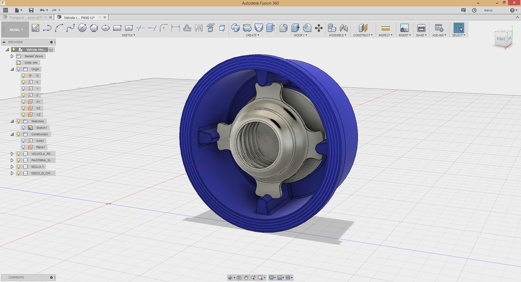Select the Create Sketch tool icon
521x282 pixels.
pyautogui.click(x=36, y=28)
